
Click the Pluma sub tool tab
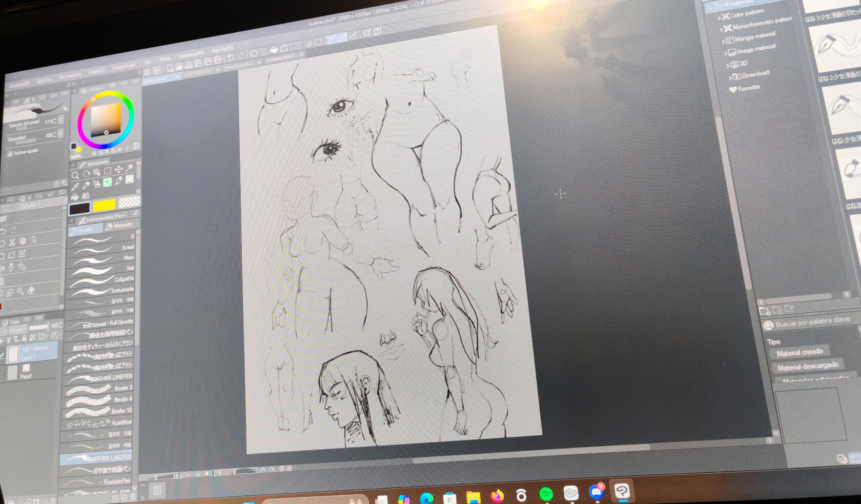[x=85, y=230]
